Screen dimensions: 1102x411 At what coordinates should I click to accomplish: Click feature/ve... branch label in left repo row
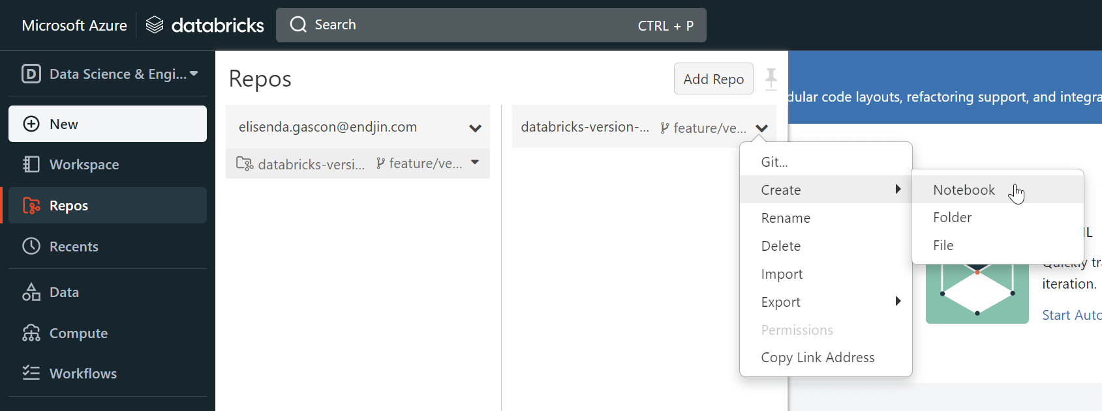(425, 163)
